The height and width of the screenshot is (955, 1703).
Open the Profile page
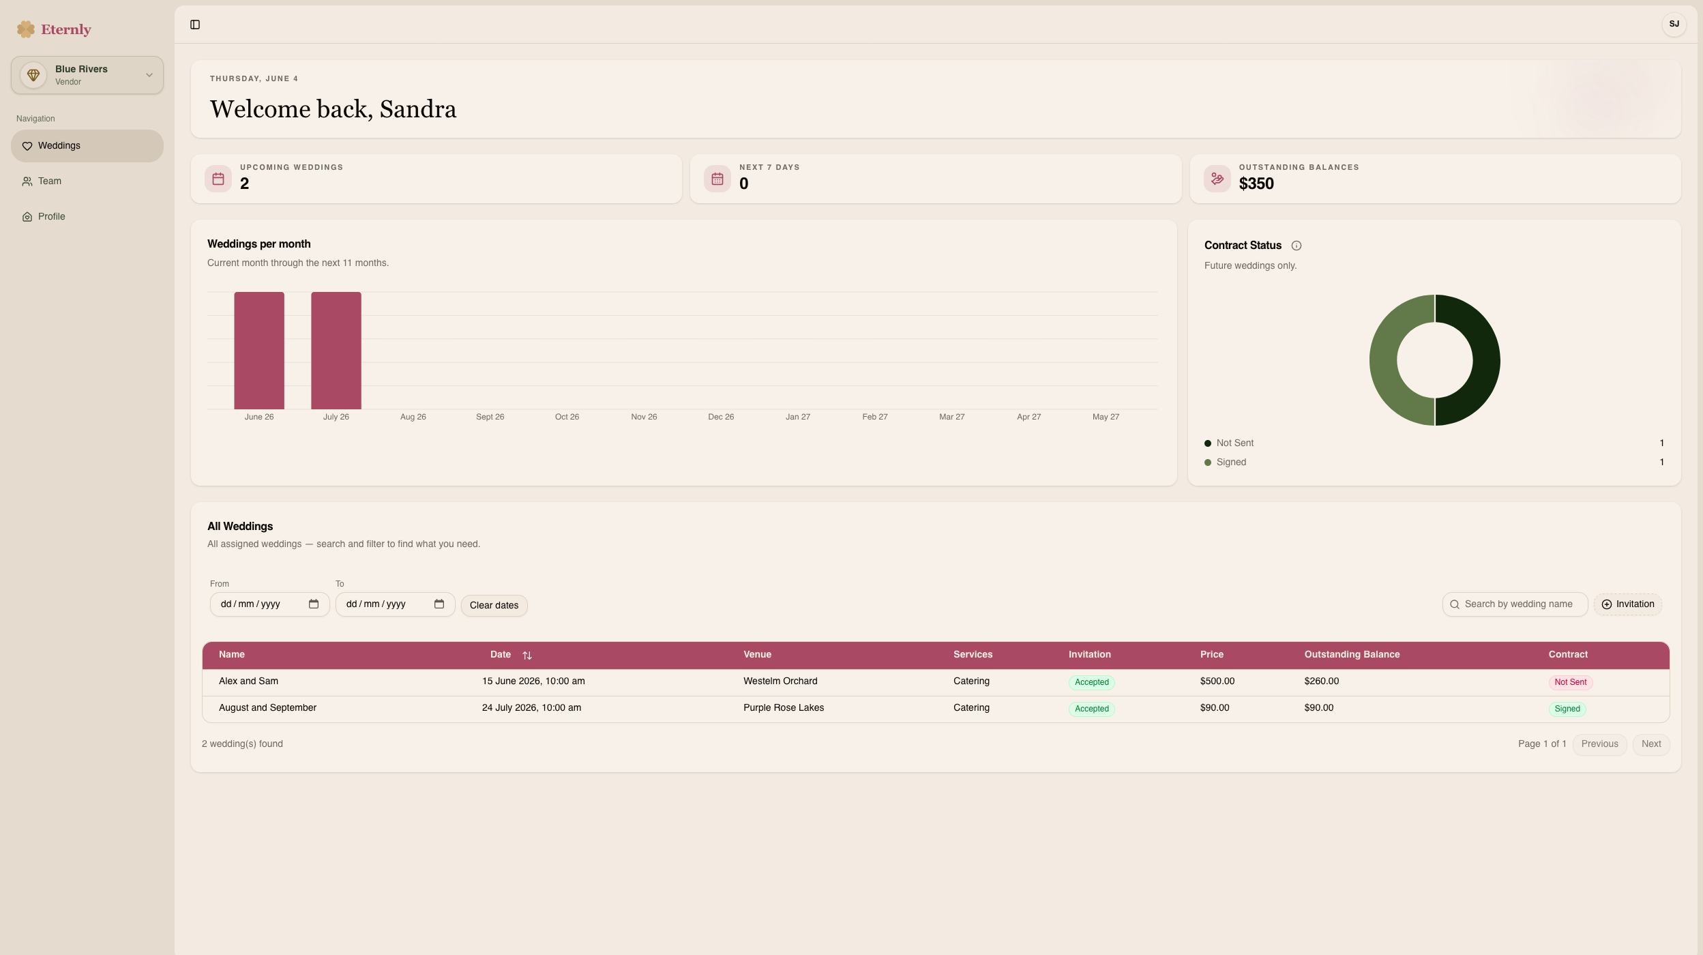(87, 217)
